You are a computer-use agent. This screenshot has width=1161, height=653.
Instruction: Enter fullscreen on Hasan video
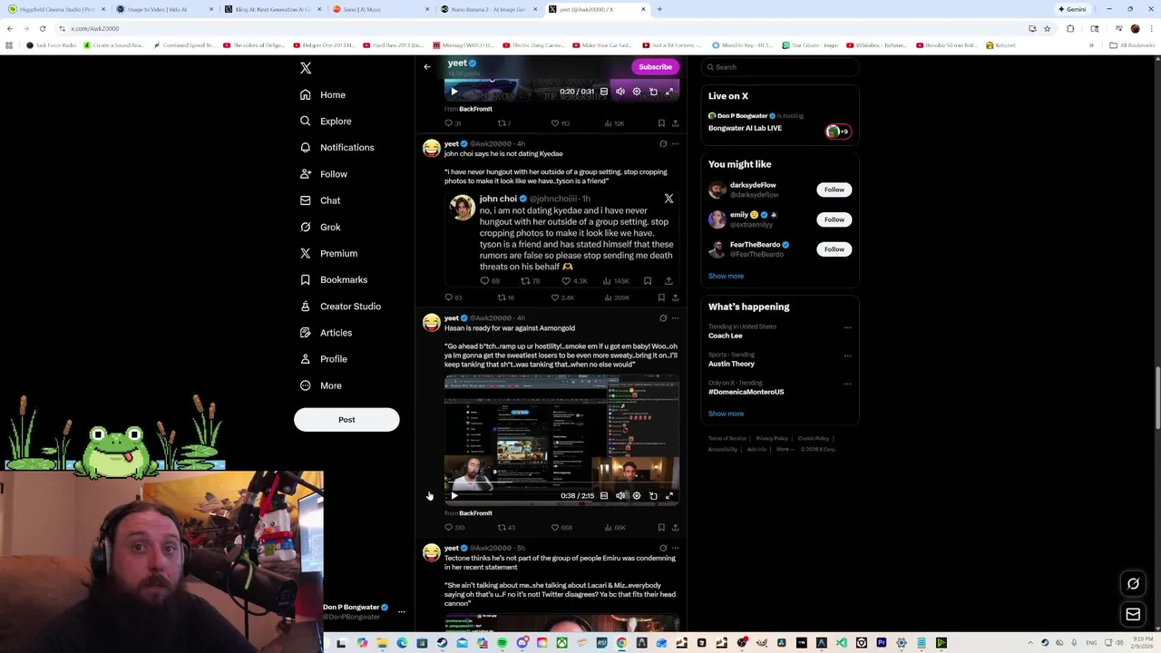[669, 495]
